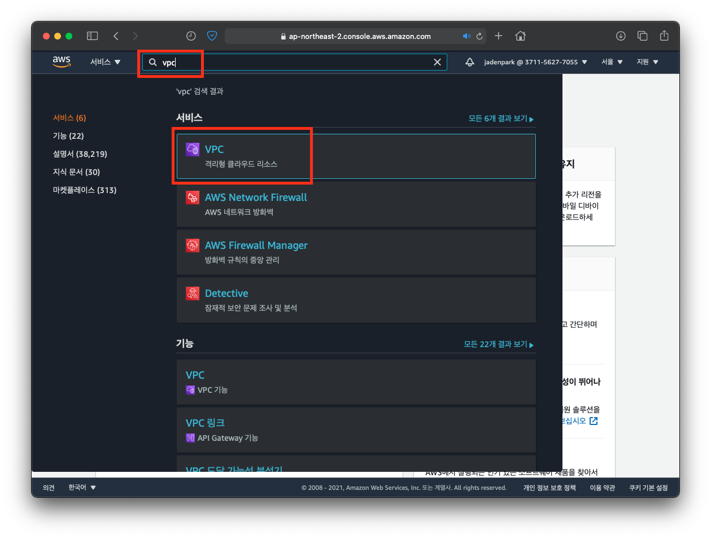Open the 한국어 language dropdown
Viewport: 711px width, 539px height.
[82, 488]
